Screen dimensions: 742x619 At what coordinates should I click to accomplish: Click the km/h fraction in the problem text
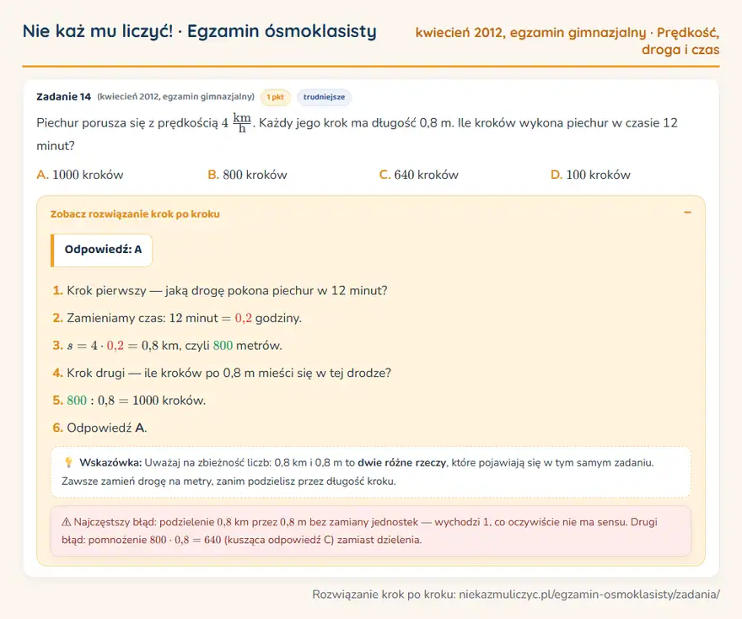[x=242, y=122]
